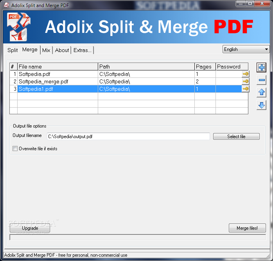Move selected file up with arrow icon

[261, 92]
